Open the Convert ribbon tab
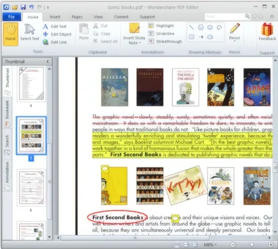 121,17
